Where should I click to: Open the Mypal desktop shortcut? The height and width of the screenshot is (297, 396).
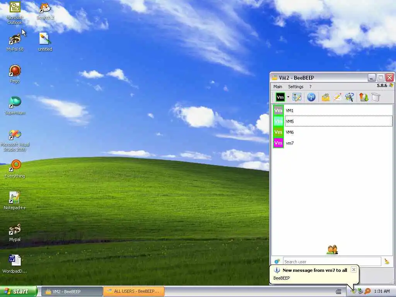coord(15,232)
